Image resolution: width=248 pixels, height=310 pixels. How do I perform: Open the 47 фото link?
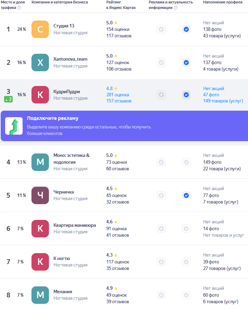tap(211, 95)
